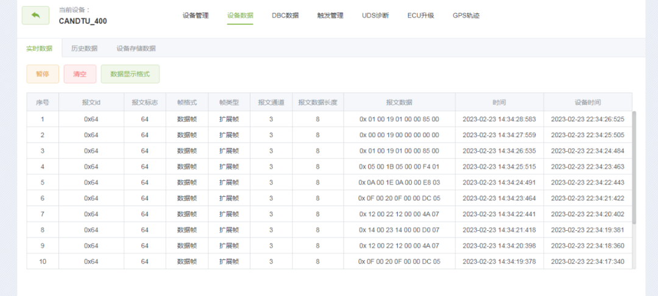Click the 设备时间 column header

(x=587, y=102)
